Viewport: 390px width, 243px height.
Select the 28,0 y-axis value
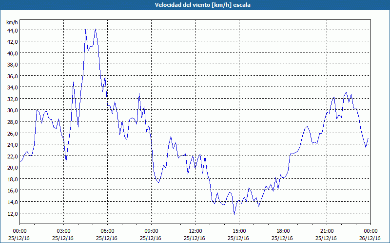tap(13, 122)
